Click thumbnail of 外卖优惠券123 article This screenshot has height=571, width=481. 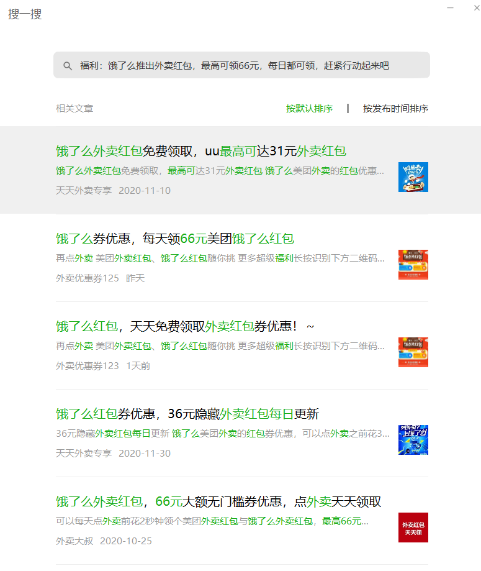413,352
